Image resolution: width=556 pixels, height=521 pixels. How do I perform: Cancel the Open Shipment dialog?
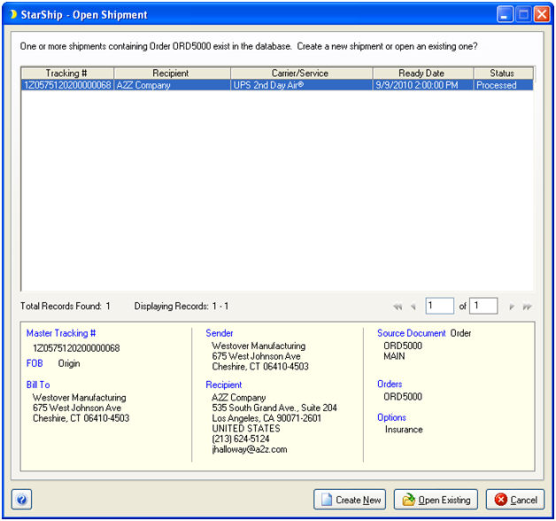(515, 500)
